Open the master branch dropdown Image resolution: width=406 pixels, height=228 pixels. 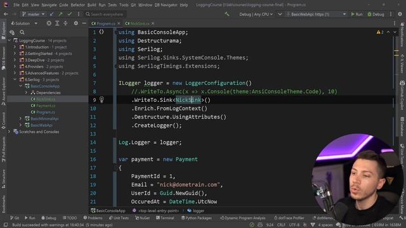pyautogui.click(x=33, y=14)
